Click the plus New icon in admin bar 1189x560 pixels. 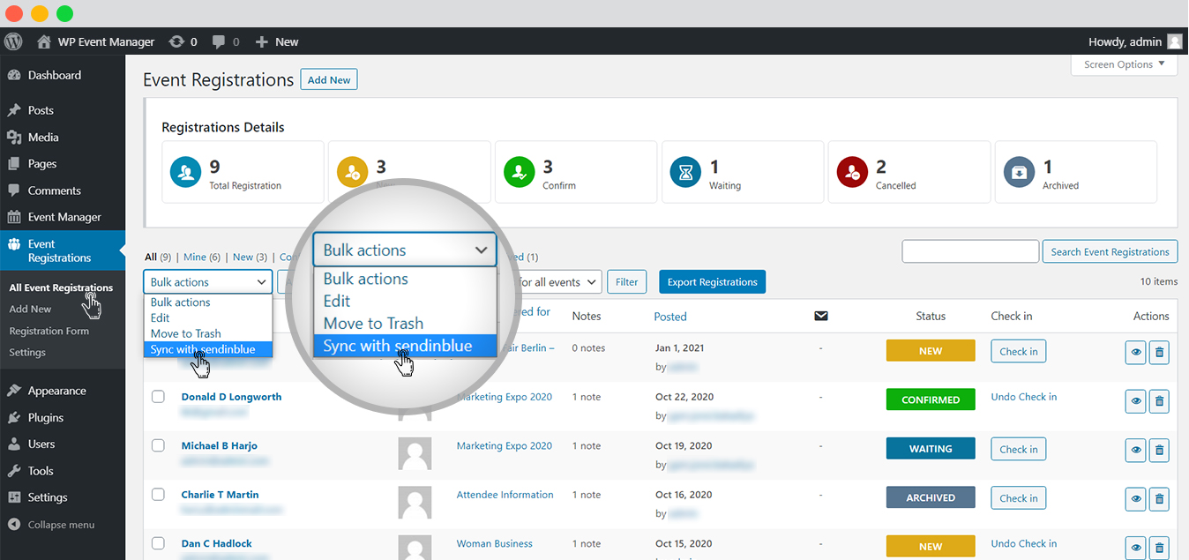click(x=261, y=41)
